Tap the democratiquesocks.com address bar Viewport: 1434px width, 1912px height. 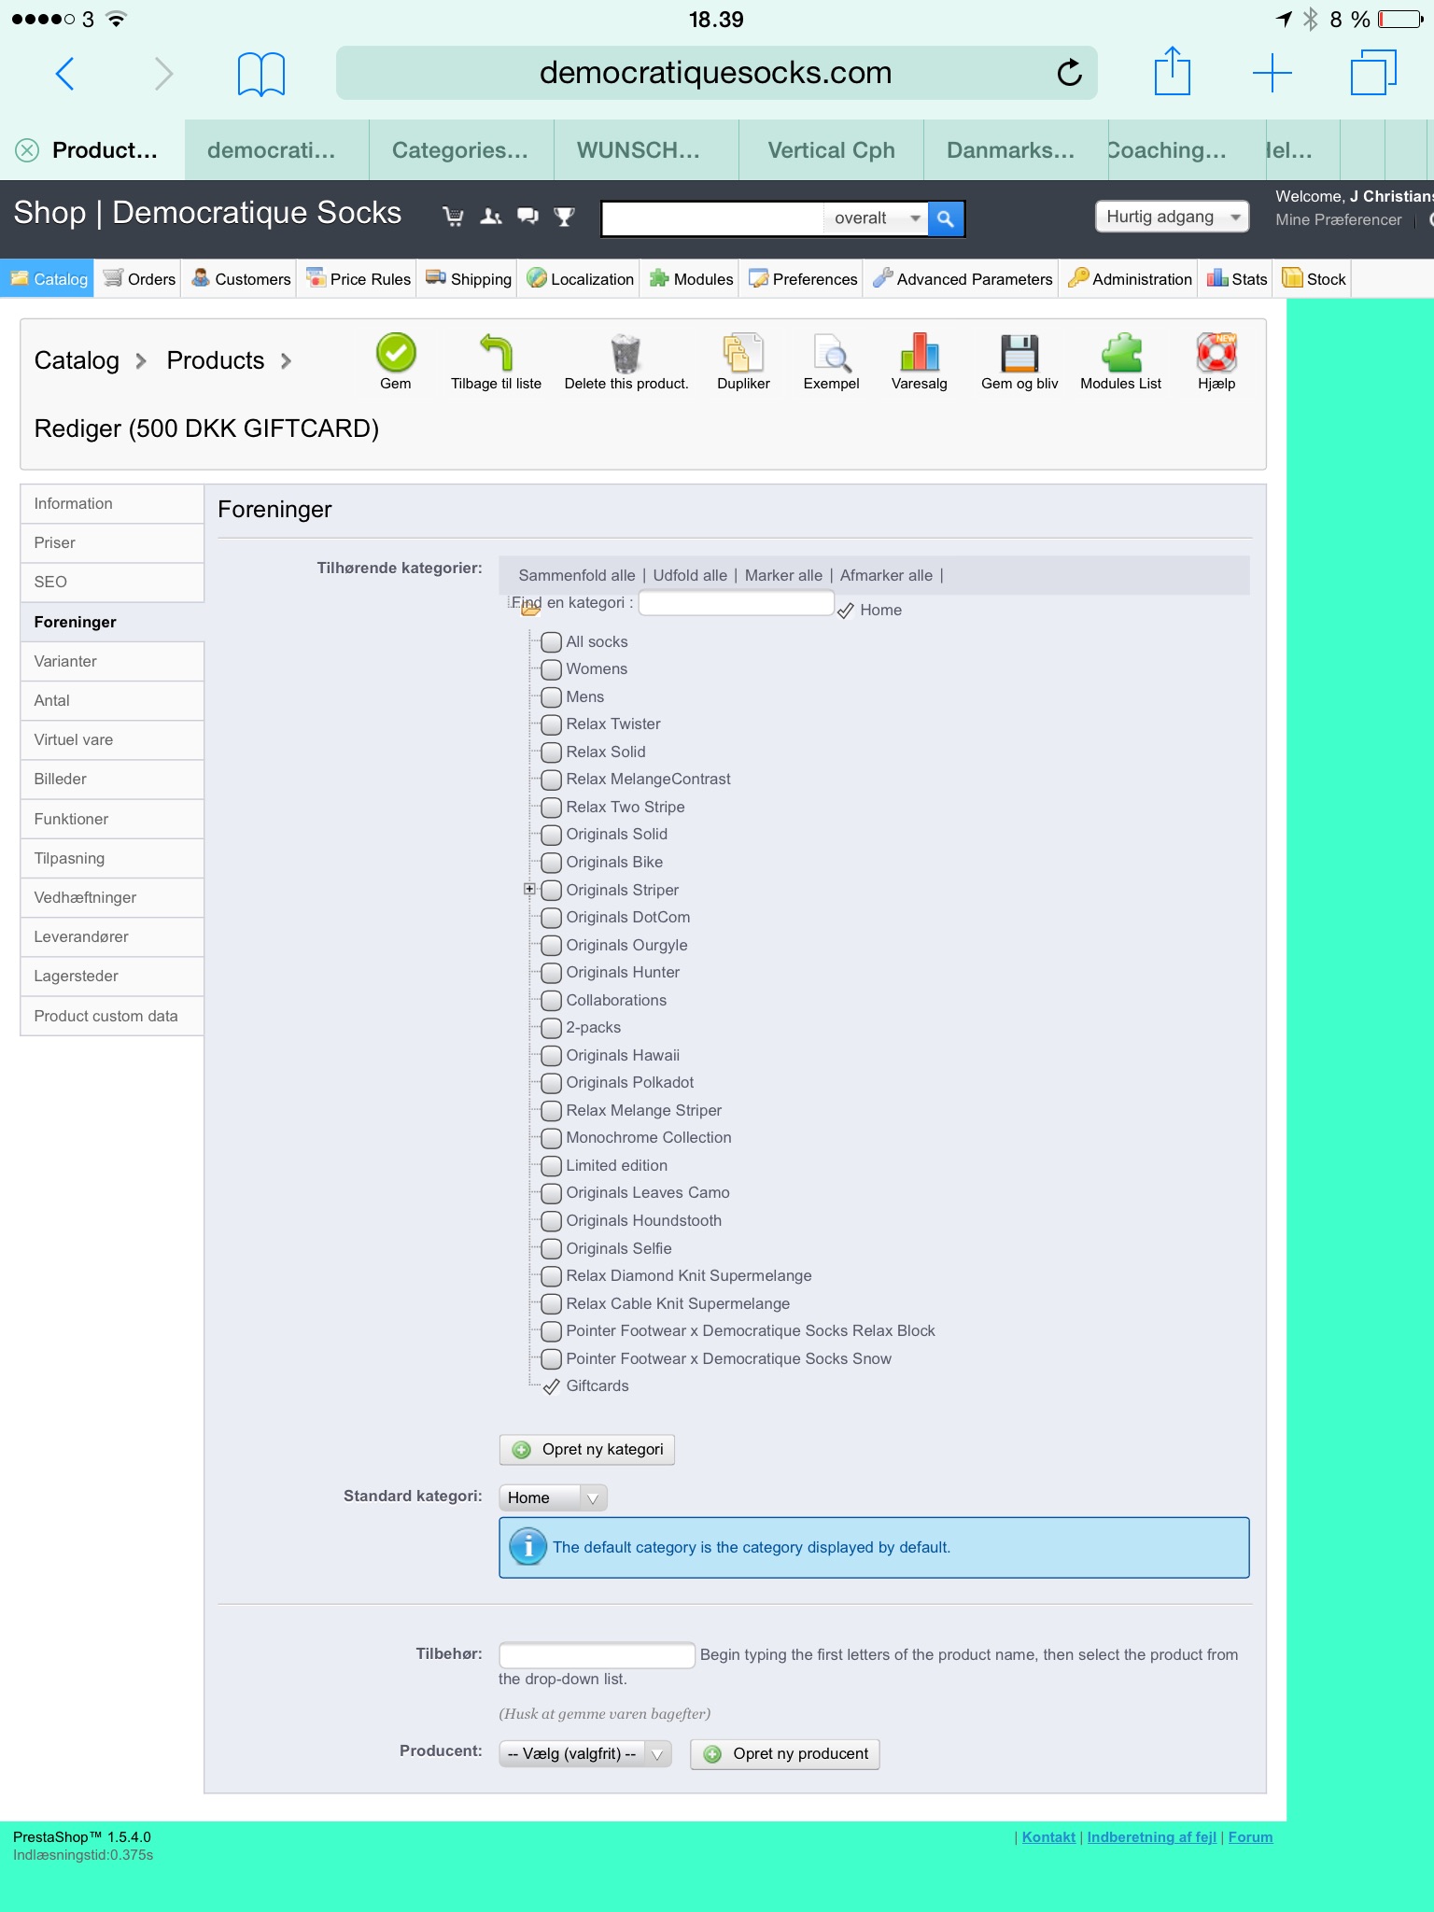point(716,73)
